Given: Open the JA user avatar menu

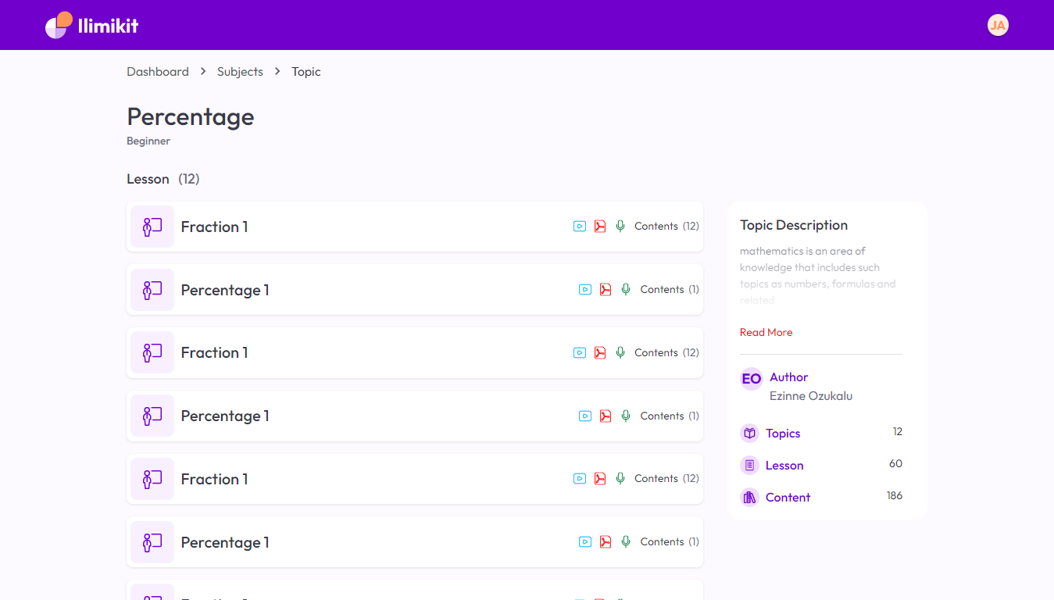Looking at the screenshot, I should (x=998, y=25).
